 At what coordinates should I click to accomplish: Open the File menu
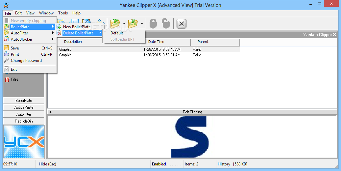[8, 13]
